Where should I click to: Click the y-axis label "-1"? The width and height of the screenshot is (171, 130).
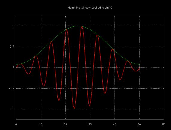point(13,109)
